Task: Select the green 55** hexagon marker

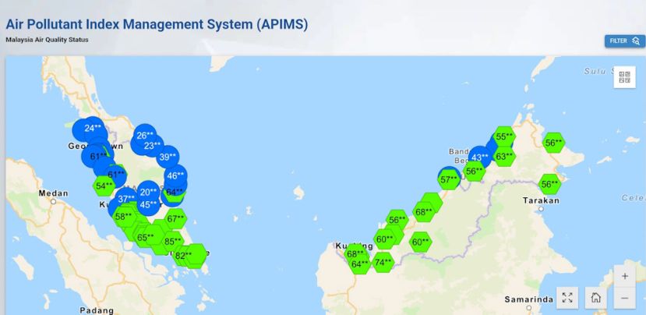Action: tap(504, 136)
